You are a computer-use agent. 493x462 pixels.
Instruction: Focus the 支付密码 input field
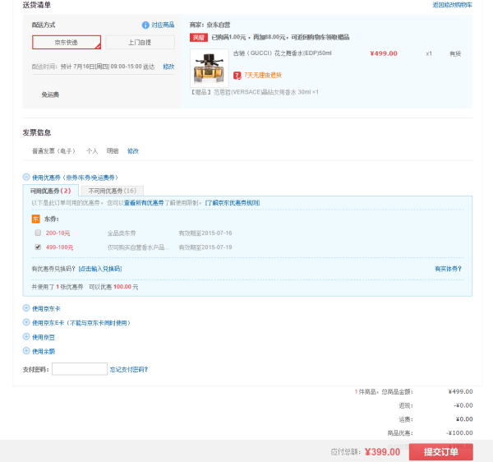pos(80,369)
